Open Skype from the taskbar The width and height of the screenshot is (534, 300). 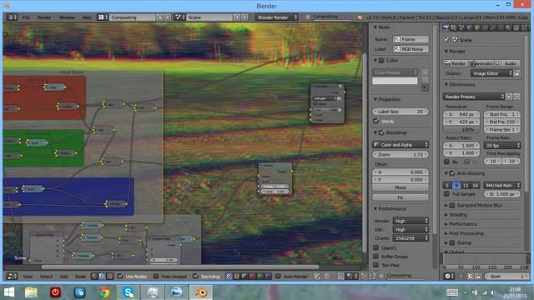128,292
